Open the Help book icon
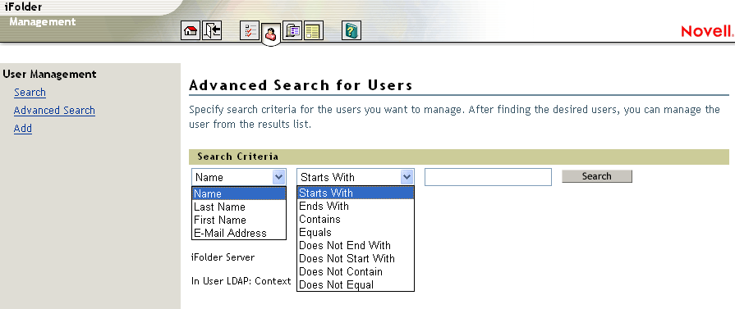 click(x=351, y=31)
